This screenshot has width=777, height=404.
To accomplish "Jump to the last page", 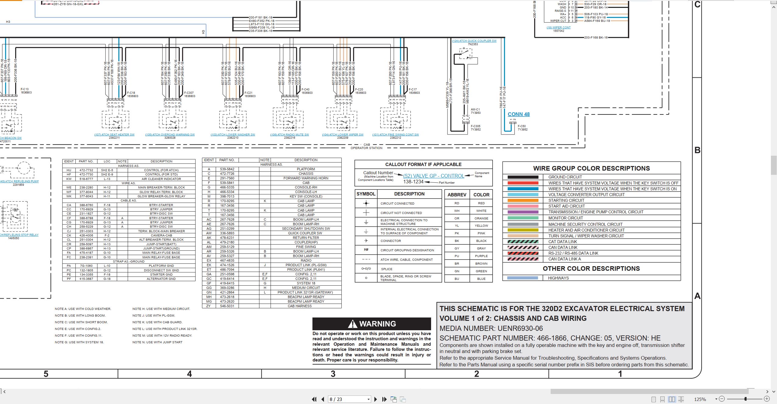I will (384, 399).
